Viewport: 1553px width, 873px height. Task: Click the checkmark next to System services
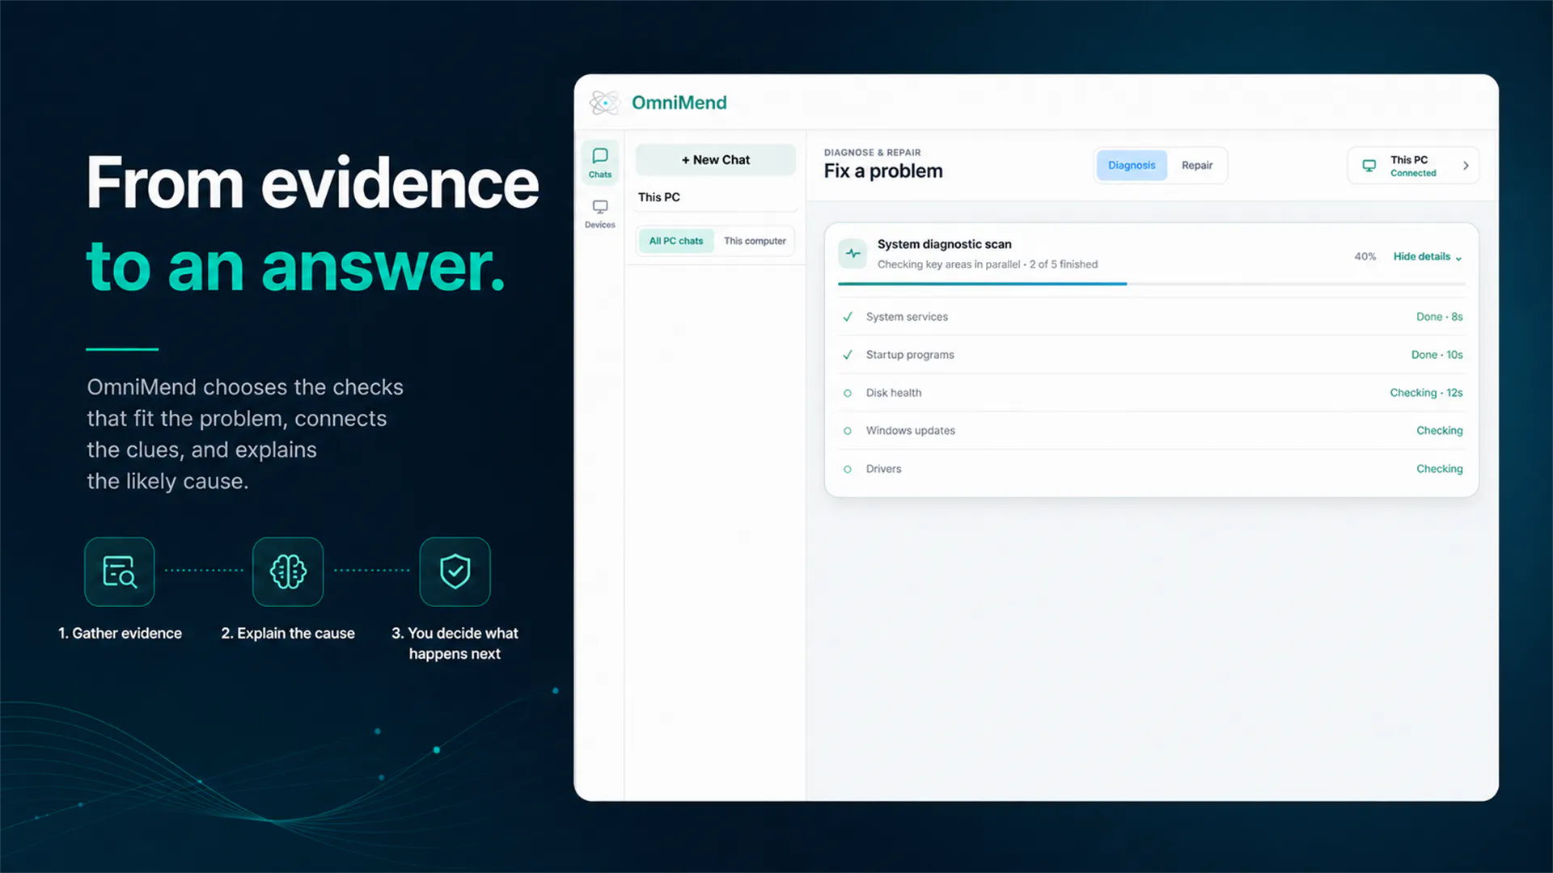click(848, 317)
